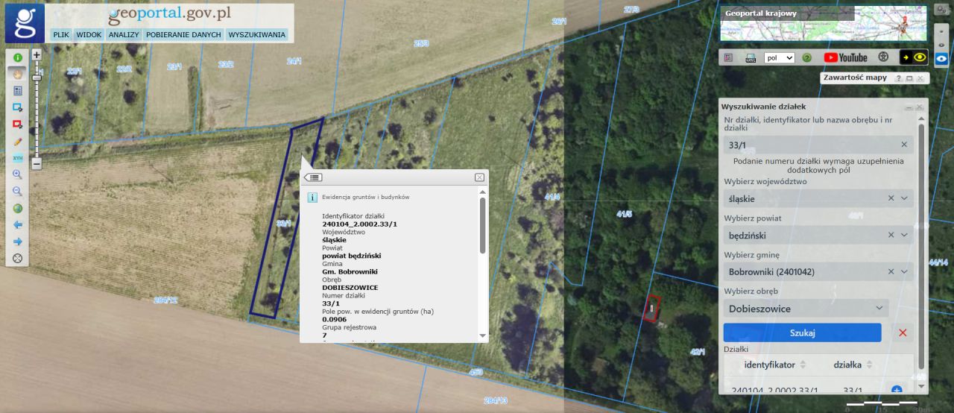Open the PLIK menu
Image resolution: width=954 pixels, height=413 pixels.
coord(61,34)
